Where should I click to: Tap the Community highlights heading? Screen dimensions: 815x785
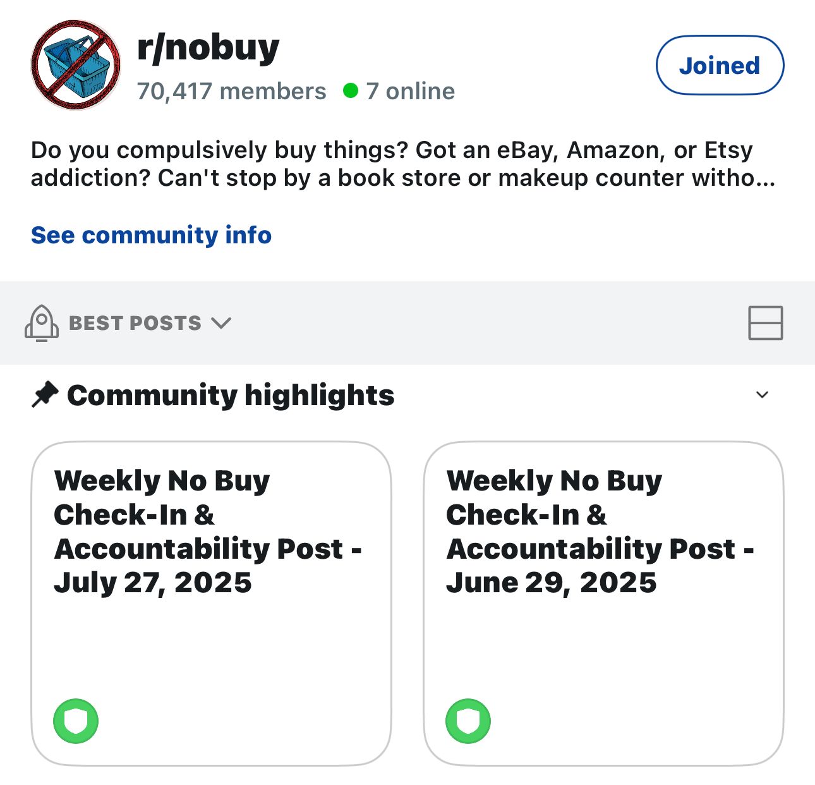coord(231,396)
